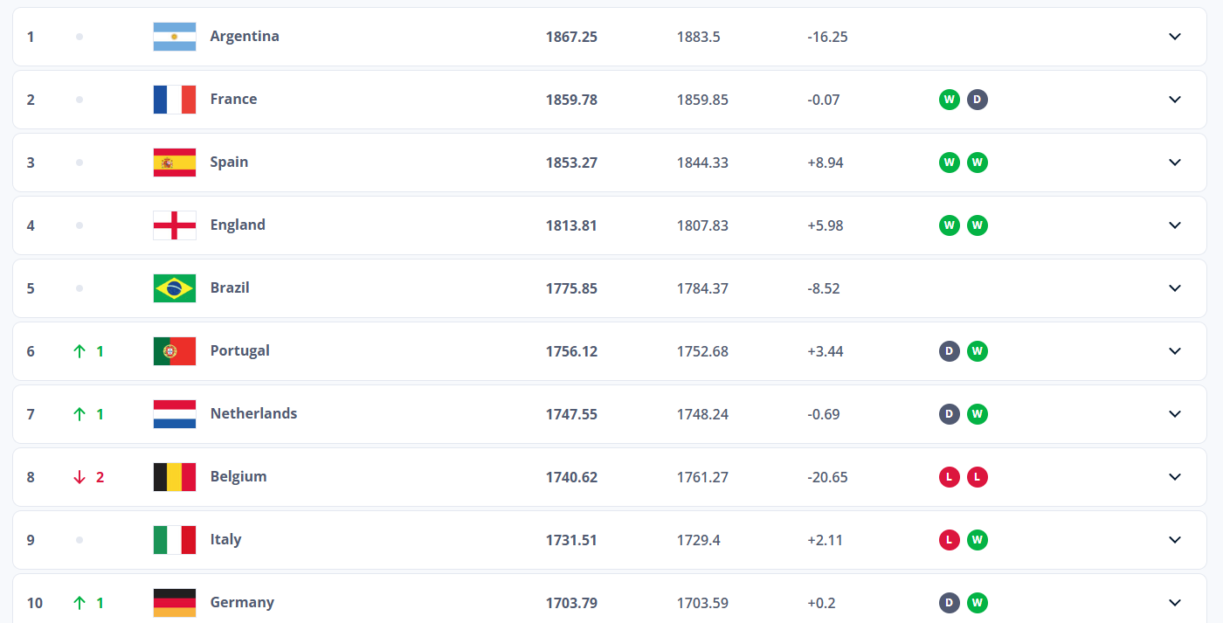
Task: Expand the England row details chevron
Action: click(1175, 225)
